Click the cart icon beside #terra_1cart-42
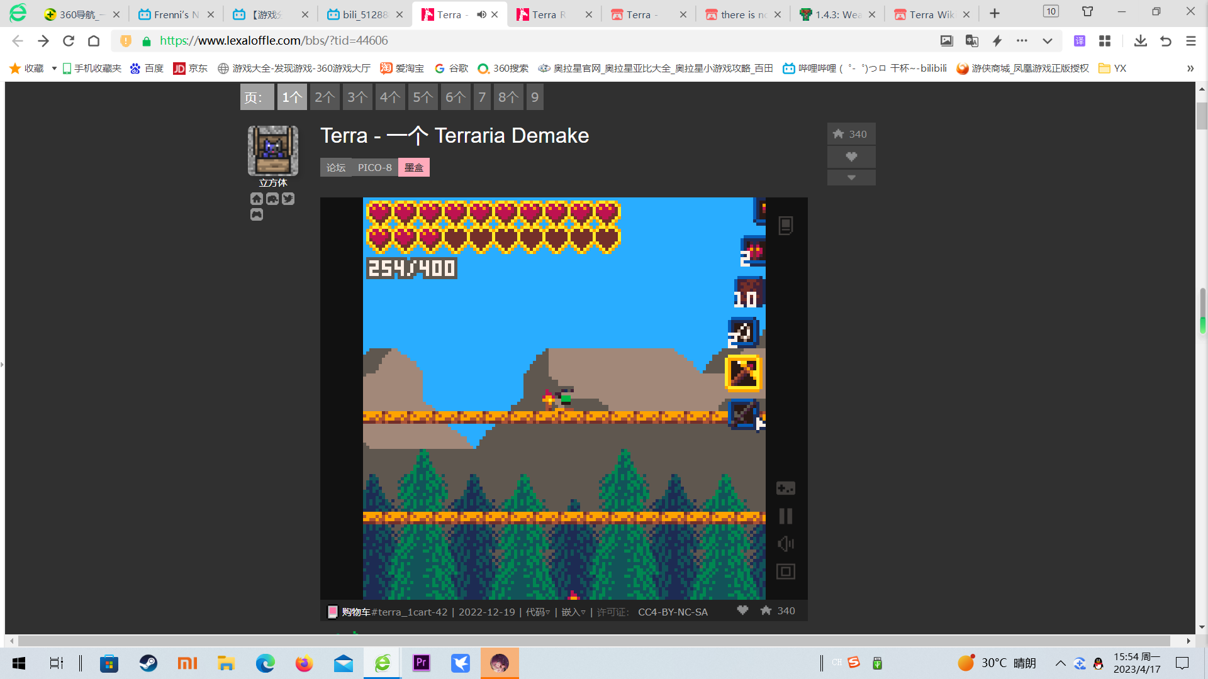This screenshot has height=679, width=1208. pyautogui.click(x=333, y=612)
